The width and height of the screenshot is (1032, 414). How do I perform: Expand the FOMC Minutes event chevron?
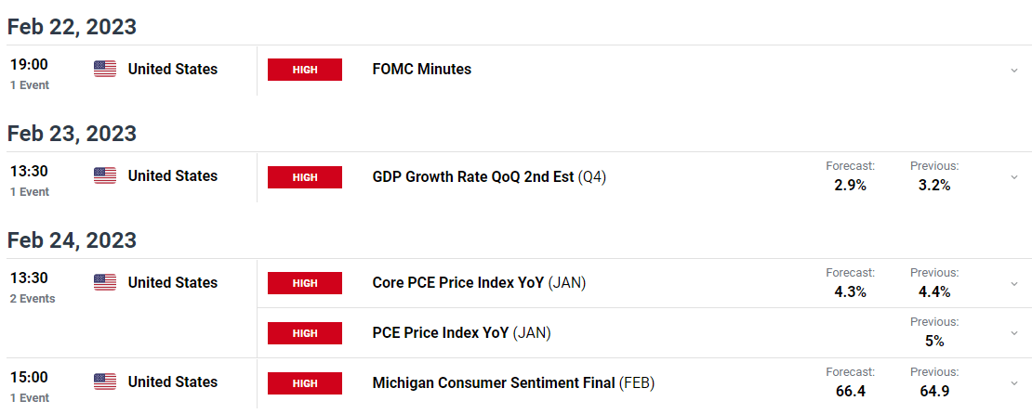1014,71
